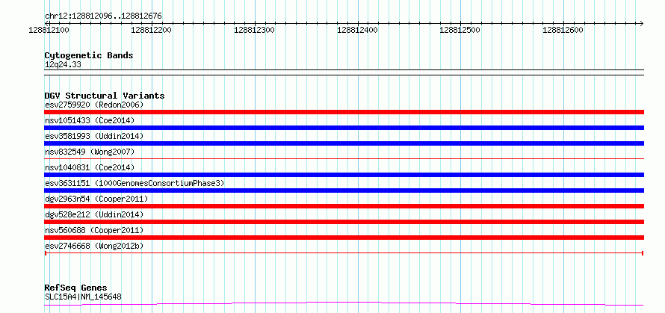665x313 pixels.
Task: Open the esv3581993 (Uddin2014) label
Action: (x=94, y=136)
